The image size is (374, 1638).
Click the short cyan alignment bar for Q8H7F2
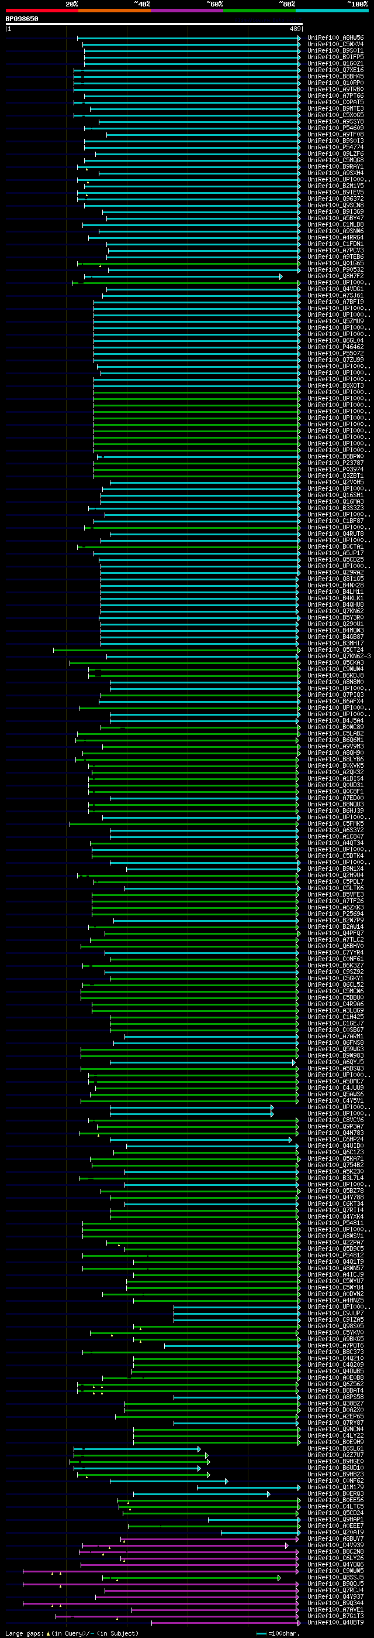[x=183, y=276]
